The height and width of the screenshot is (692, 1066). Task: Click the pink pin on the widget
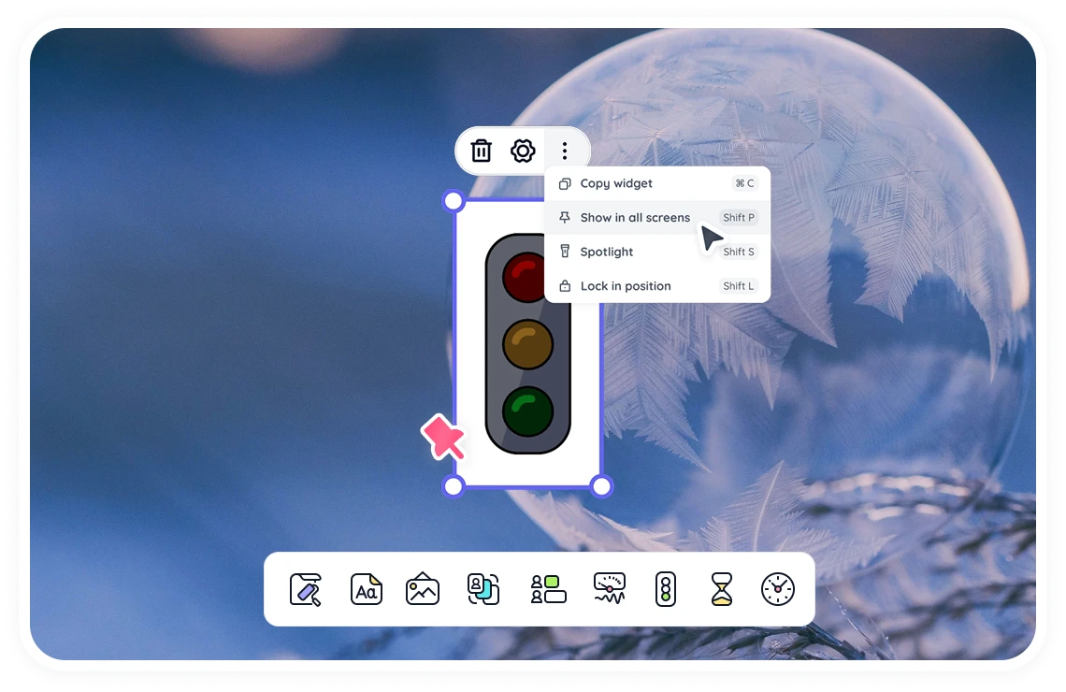(x=445, y=436)
